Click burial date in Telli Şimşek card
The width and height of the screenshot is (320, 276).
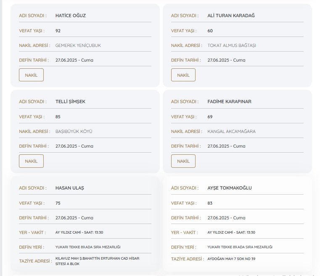click(74, 146)
